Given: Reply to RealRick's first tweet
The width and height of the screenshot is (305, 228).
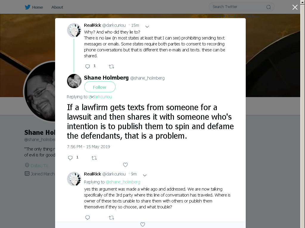Looking at the screenshot, I should [88, 66].
